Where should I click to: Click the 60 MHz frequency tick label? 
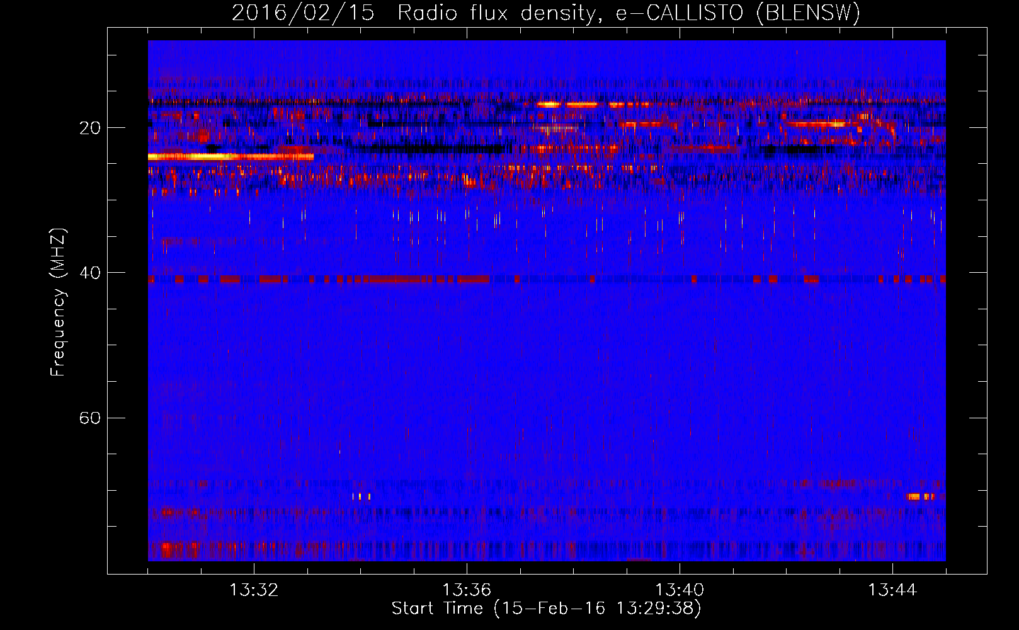pyautogui.click(x=90, y=418)
